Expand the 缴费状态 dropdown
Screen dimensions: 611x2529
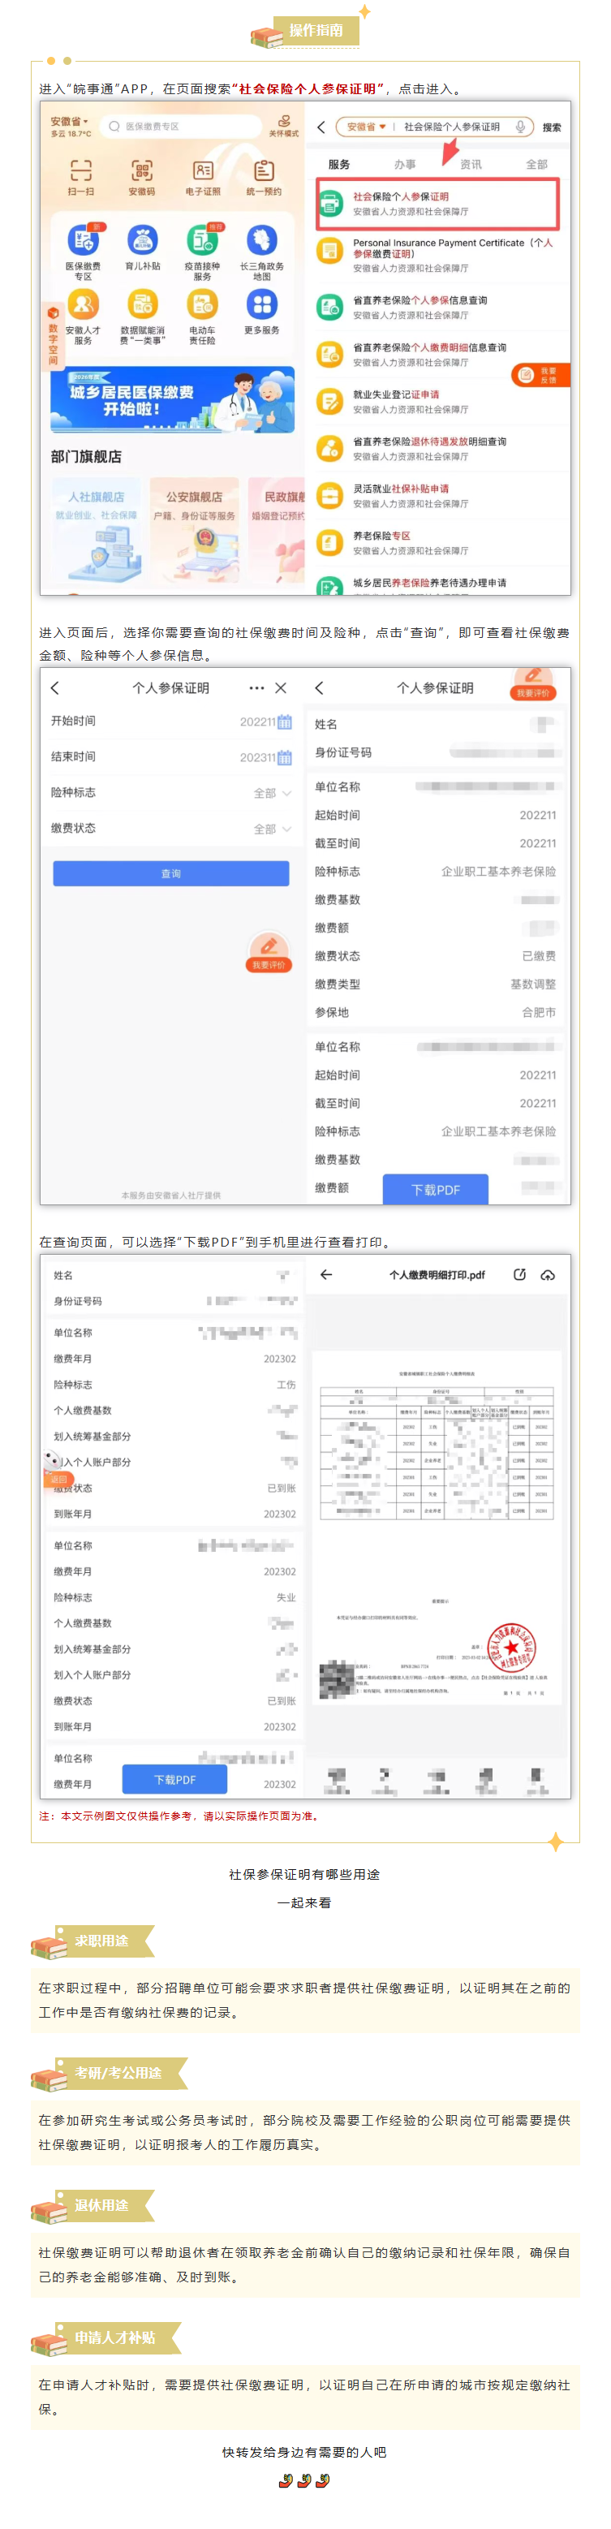tap(272, 829)
